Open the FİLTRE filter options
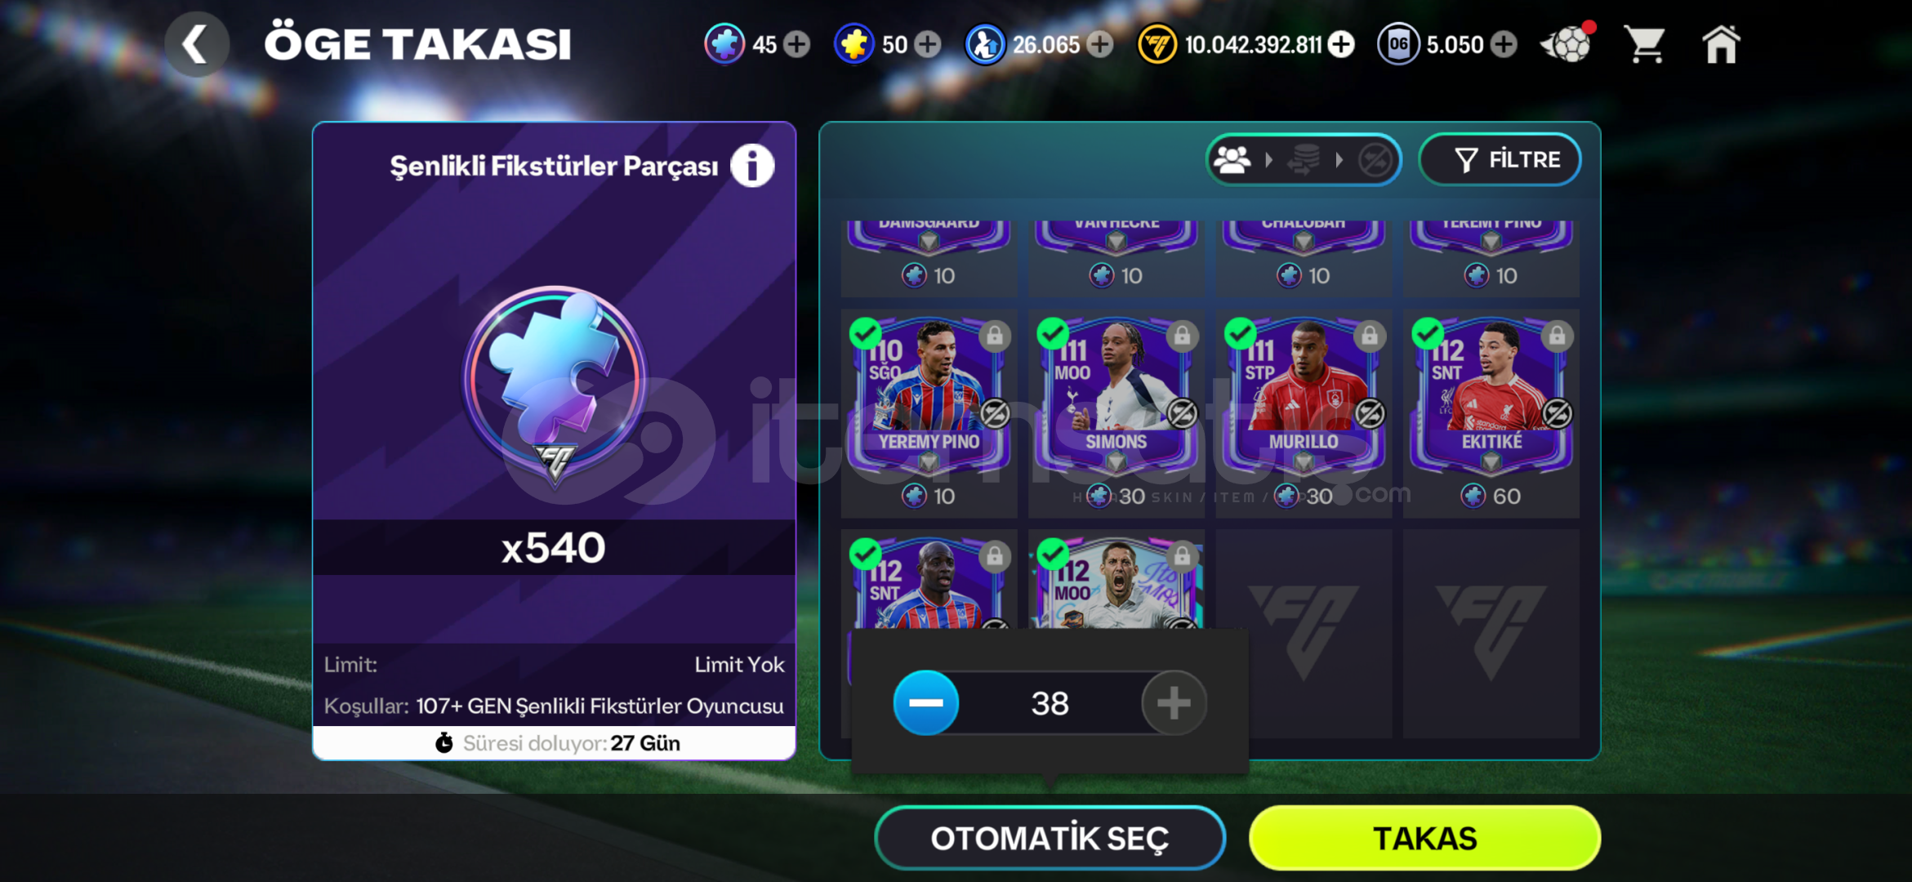 pos(1500,159)
